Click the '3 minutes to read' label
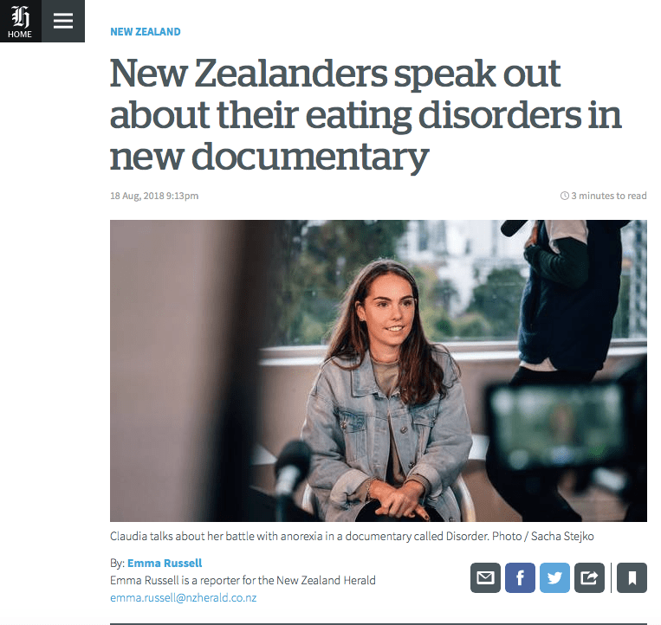661x625 pixels. pos(608,196)
